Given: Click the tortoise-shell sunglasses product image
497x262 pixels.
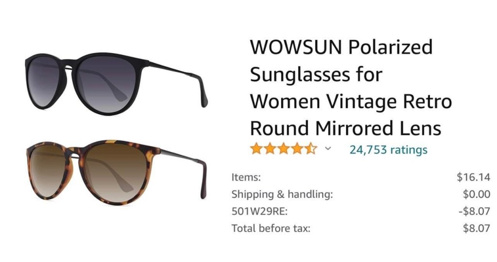Looking at the screenshot, I should 116,172.
